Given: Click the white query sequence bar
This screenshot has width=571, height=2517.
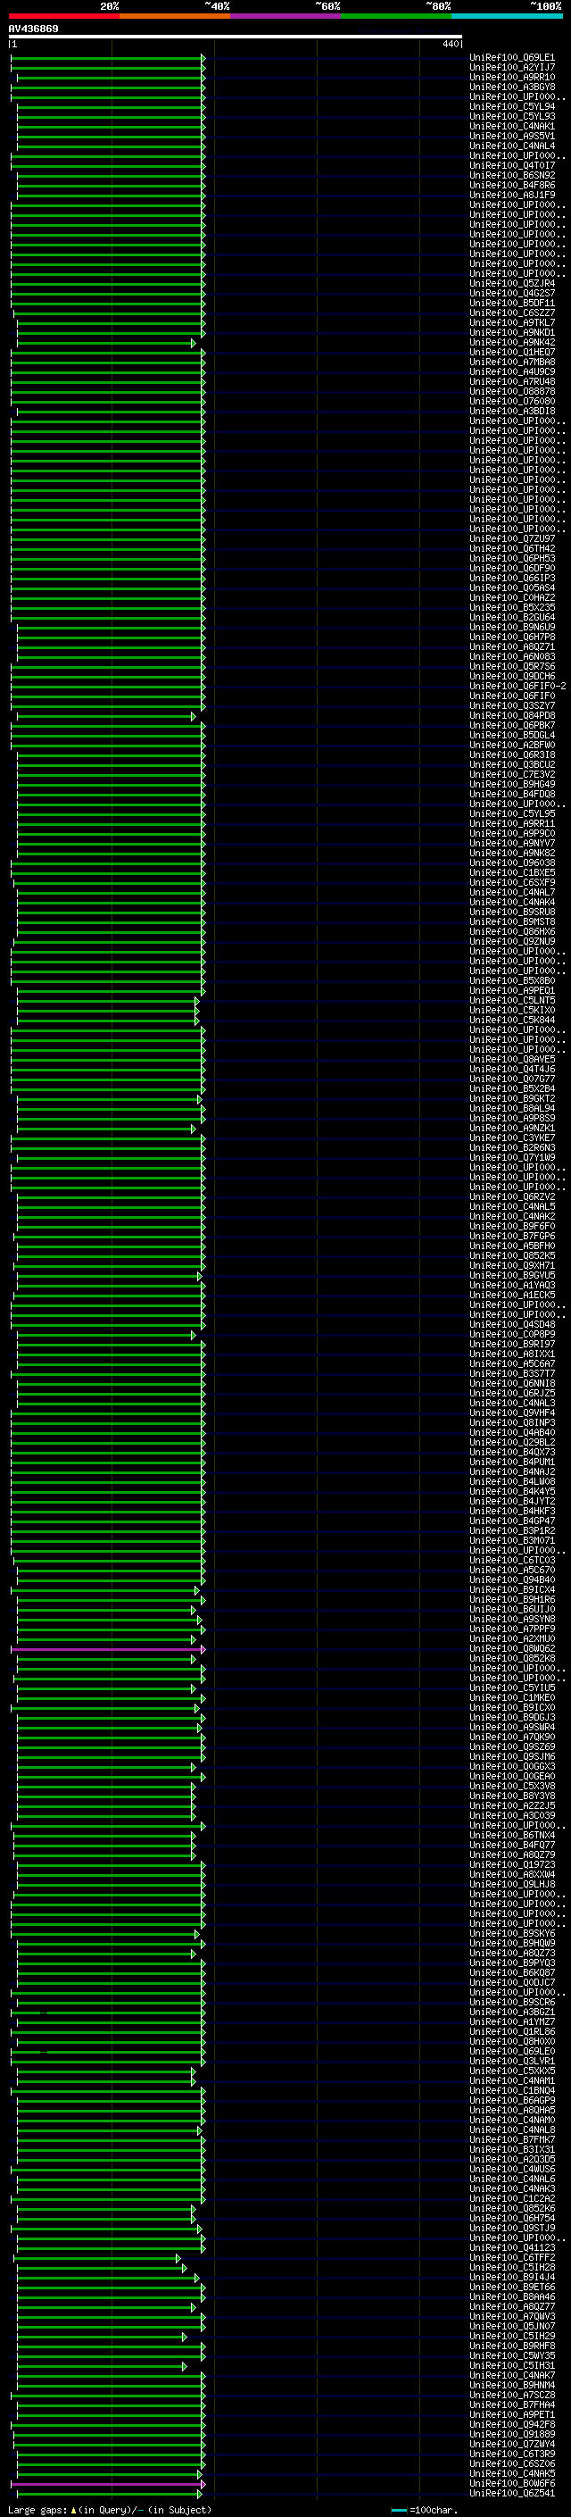Looking at the screenshot, I should click(236, 36).
